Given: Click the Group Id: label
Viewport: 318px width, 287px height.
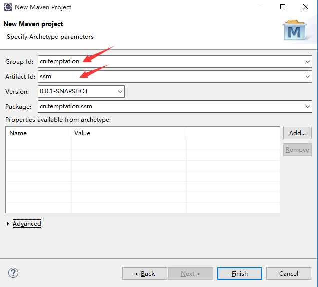Looking at the screenshot, I should coord(19,62).
